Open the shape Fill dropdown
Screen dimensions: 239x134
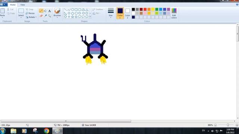click(x=97, y=13)
